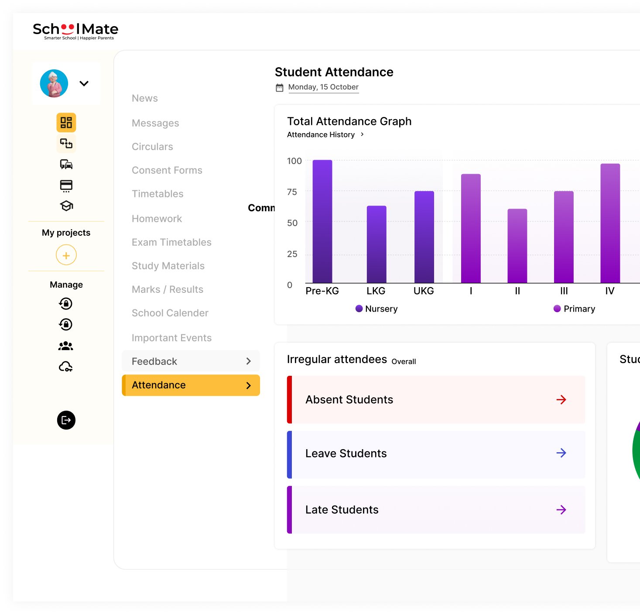View the Late Students list
This screenshot has width=640, height=615.
pyautogui.click(x=436, y=510)
